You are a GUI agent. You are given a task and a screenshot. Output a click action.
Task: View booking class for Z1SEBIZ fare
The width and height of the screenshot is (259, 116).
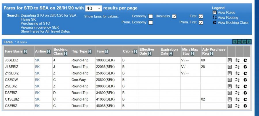point(245,73)
